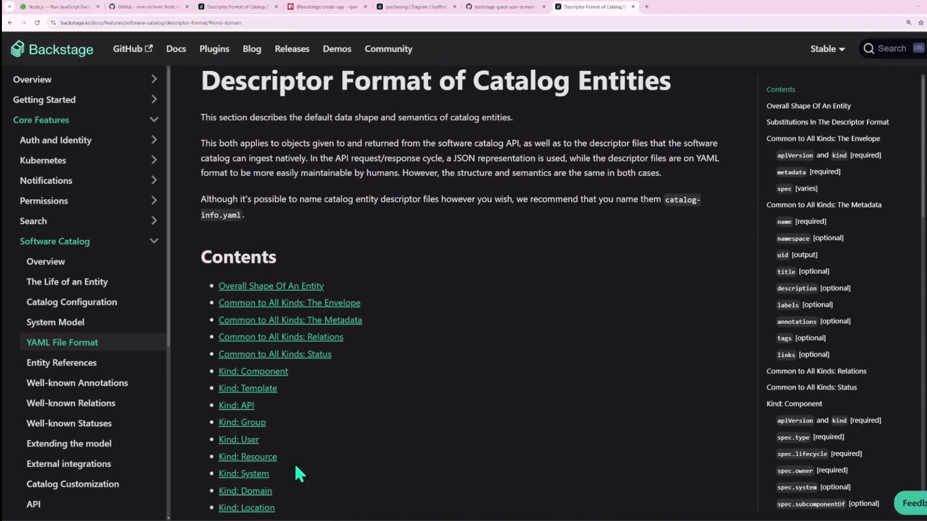This screenshot has height=521, width=927.
Task: Follow the Kind: Component content link
Action: coord(253,371)
